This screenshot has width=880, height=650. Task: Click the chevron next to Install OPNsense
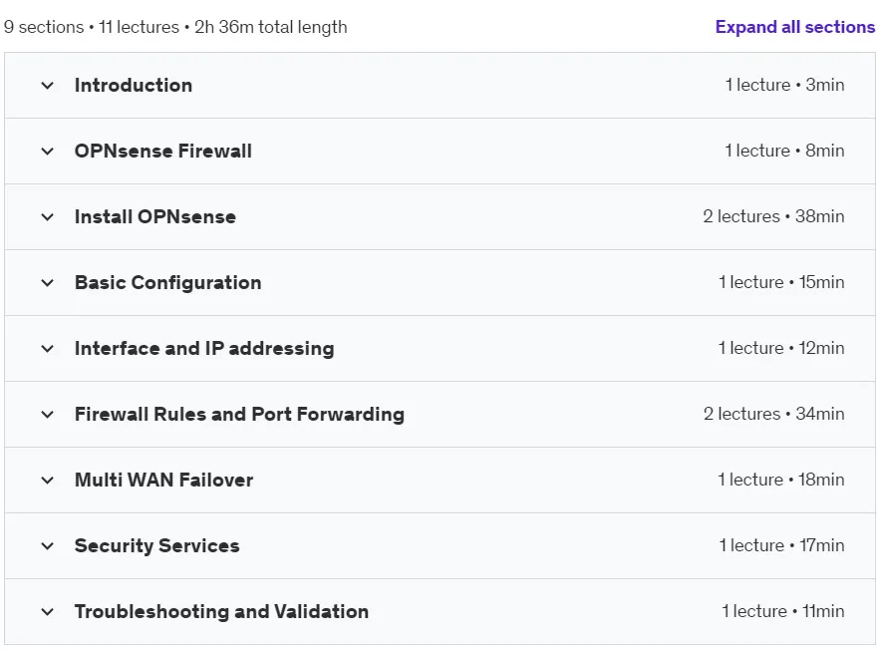click(48, 217)
